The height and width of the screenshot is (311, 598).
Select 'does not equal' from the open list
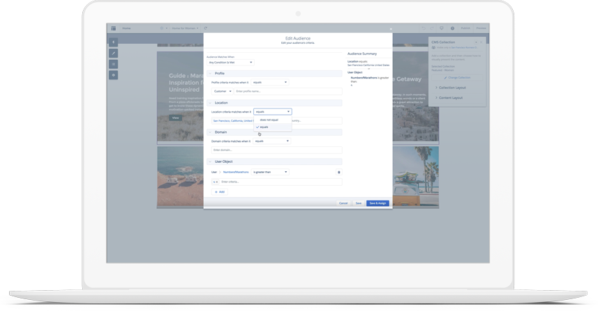point(269,120)
